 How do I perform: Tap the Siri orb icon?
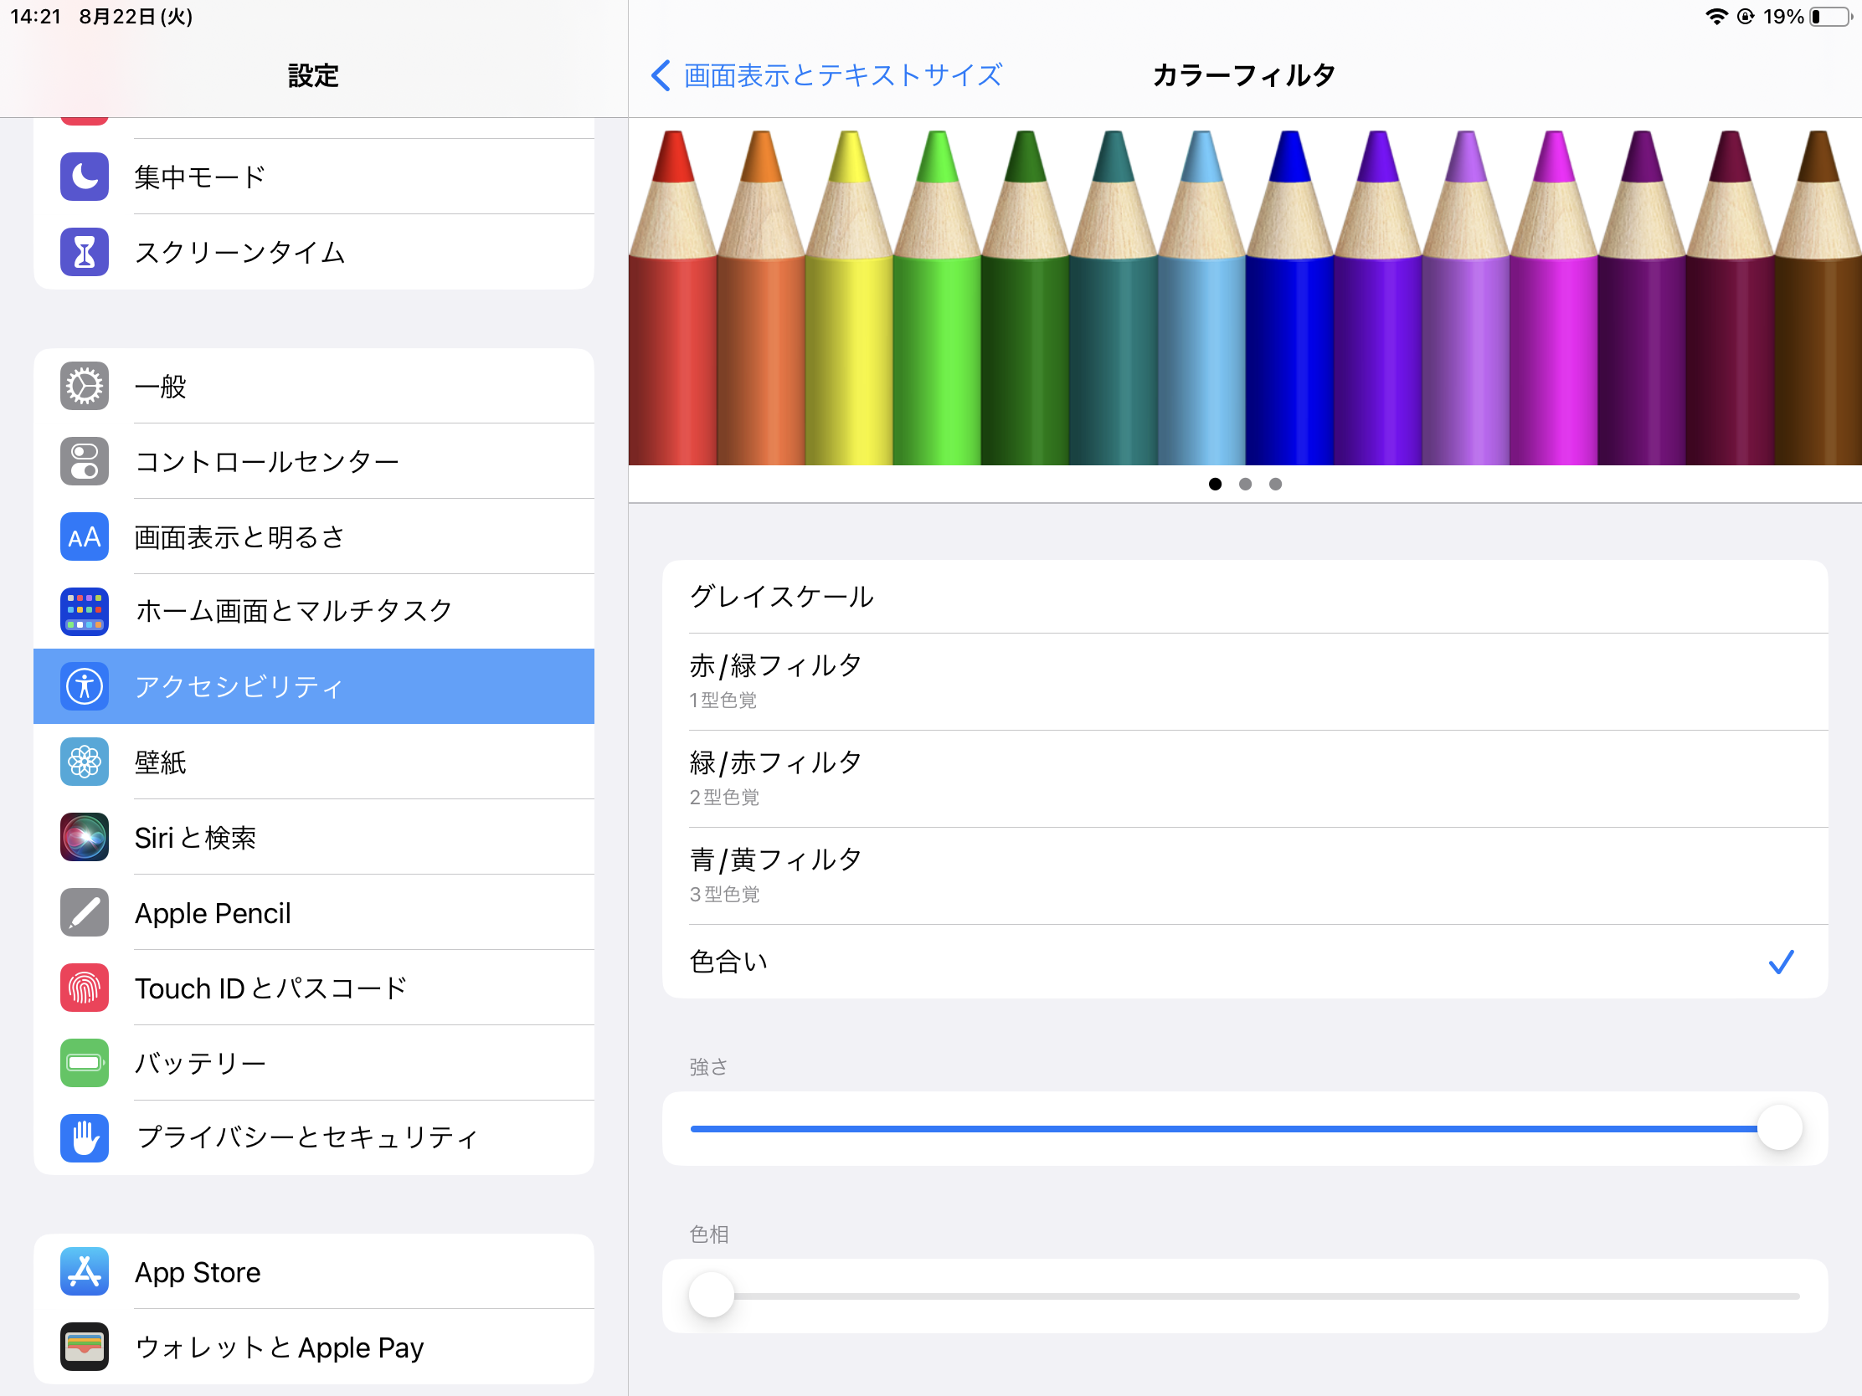point(85,837)
